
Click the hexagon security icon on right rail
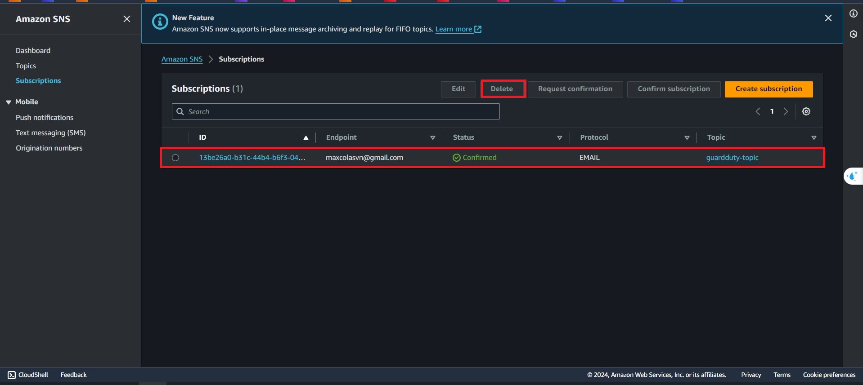(853, 34)
